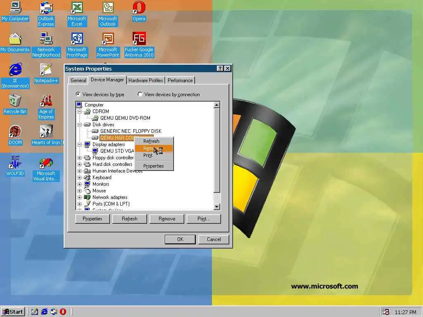The image size is (423, 317).
Task: Switch to the General tab
Action: (x=78, y=80)
